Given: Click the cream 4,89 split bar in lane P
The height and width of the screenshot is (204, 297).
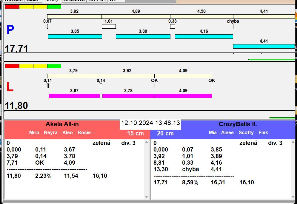Looking at the screenshot, I should [136, 16].
